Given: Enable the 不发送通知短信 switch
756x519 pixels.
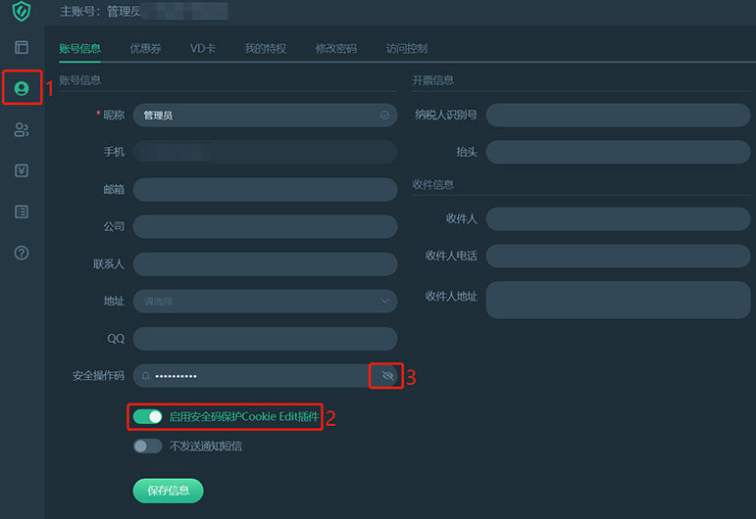Looking at the screenshot, I should click(147, 447).
